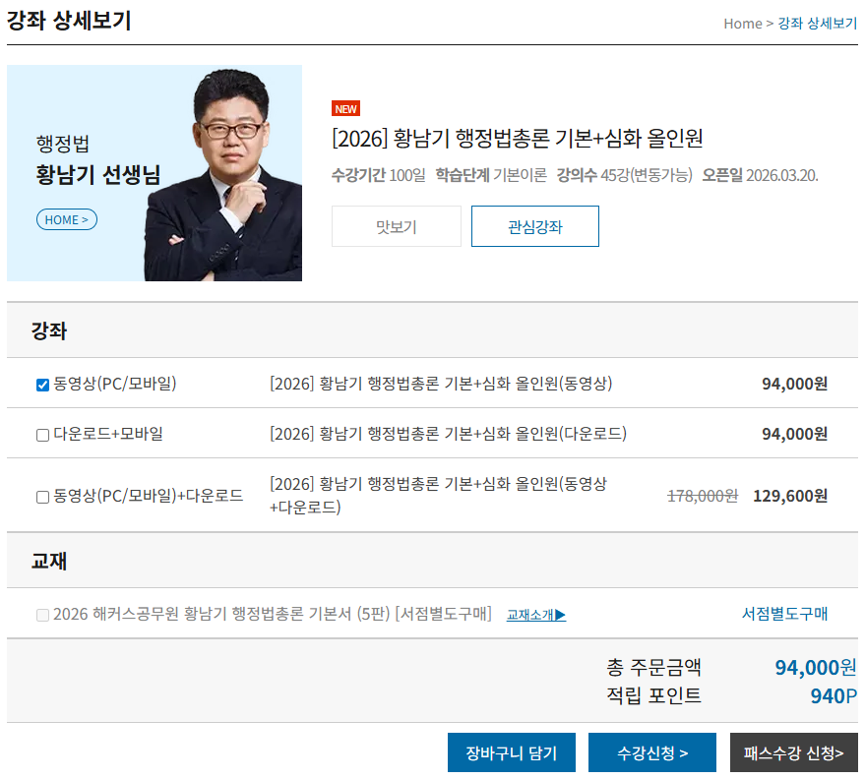Enable the 동영상(PC/모바일)+다운로드 checkbox
Screen dimensions: 865x779
click(x=42, y=497)
